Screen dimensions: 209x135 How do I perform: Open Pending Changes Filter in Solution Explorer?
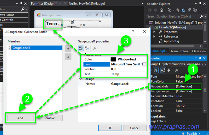coord(170,10)
